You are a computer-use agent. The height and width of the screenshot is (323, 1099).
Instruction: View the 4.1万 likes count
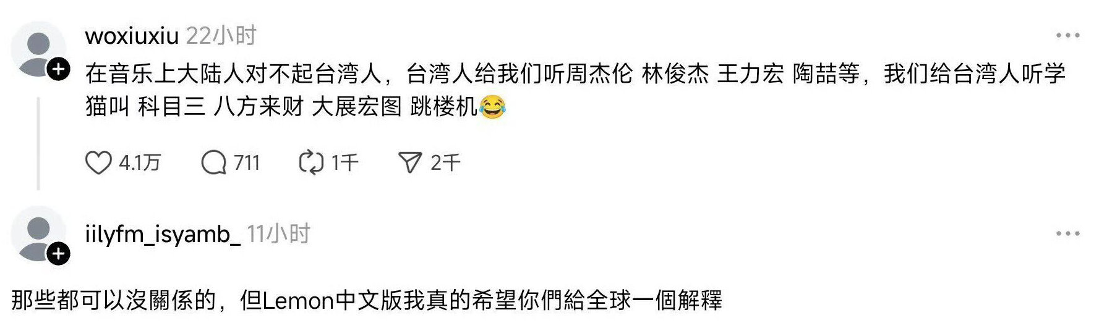[140, 163]
